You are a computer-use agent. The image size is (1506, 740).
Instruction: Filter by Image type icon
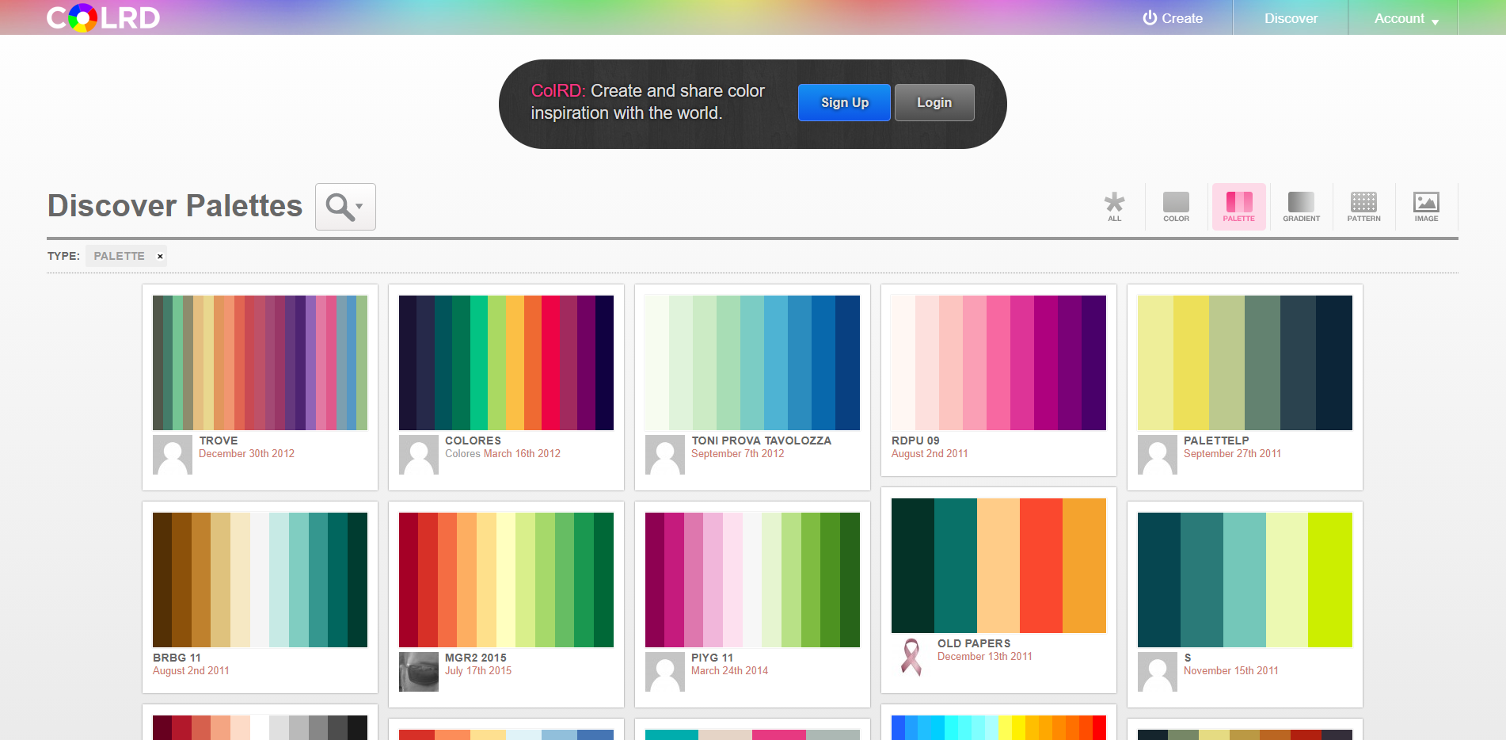tap(1426, 207)
